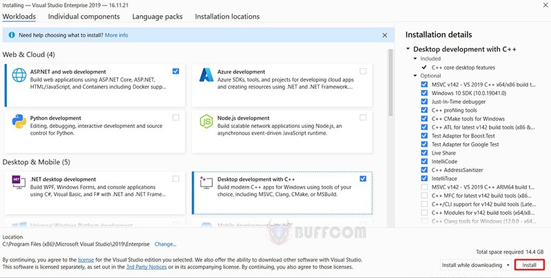Uncheck C++ AddressSanitizer component

(x=424, y=170)
